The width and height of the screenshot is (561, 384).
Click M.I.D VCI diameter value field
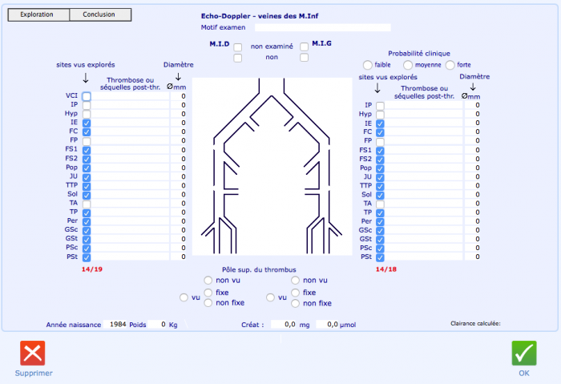coord(179,96)
